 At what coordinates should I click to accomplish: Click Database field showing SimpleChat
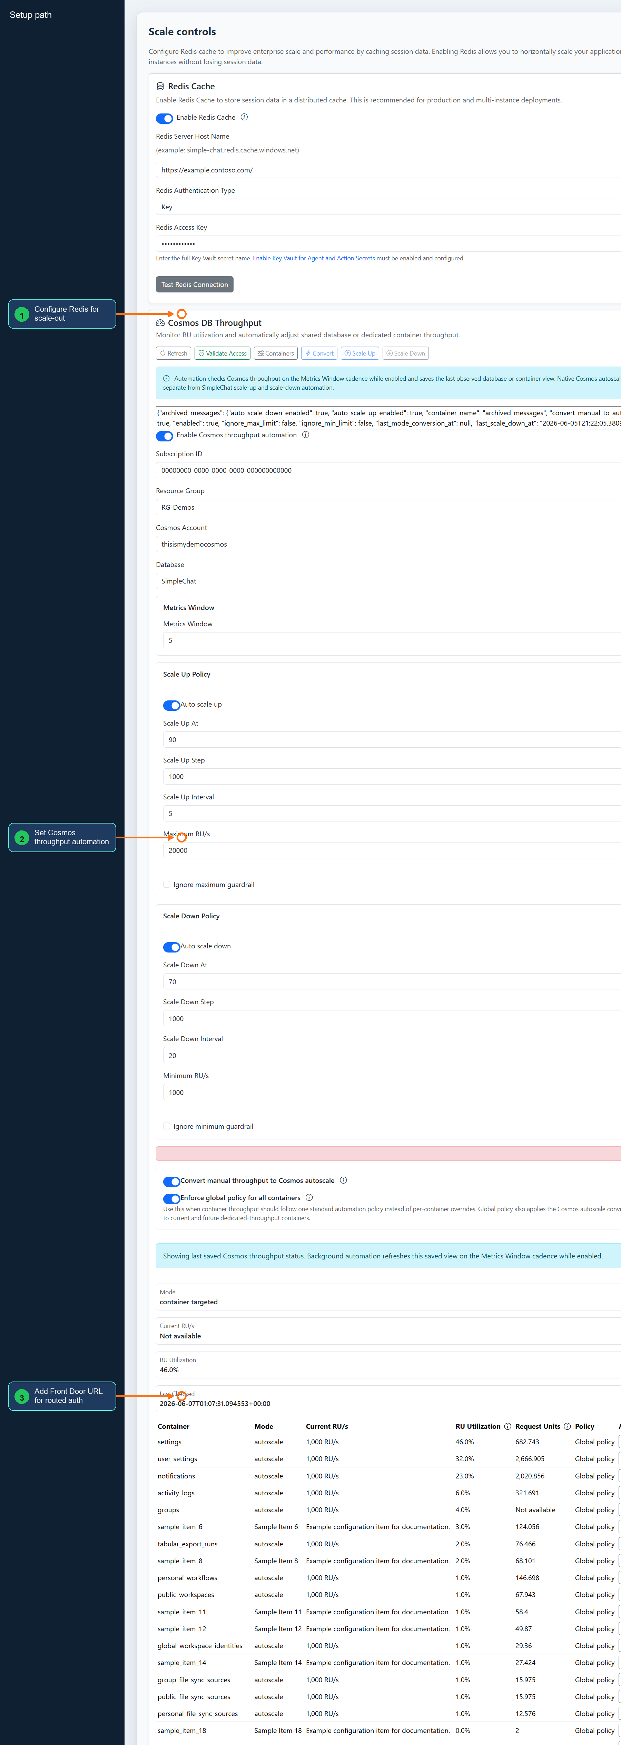(x=388, y=581)
